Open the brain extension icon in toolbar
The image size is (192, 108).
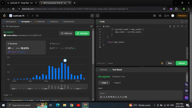[171, 9]
